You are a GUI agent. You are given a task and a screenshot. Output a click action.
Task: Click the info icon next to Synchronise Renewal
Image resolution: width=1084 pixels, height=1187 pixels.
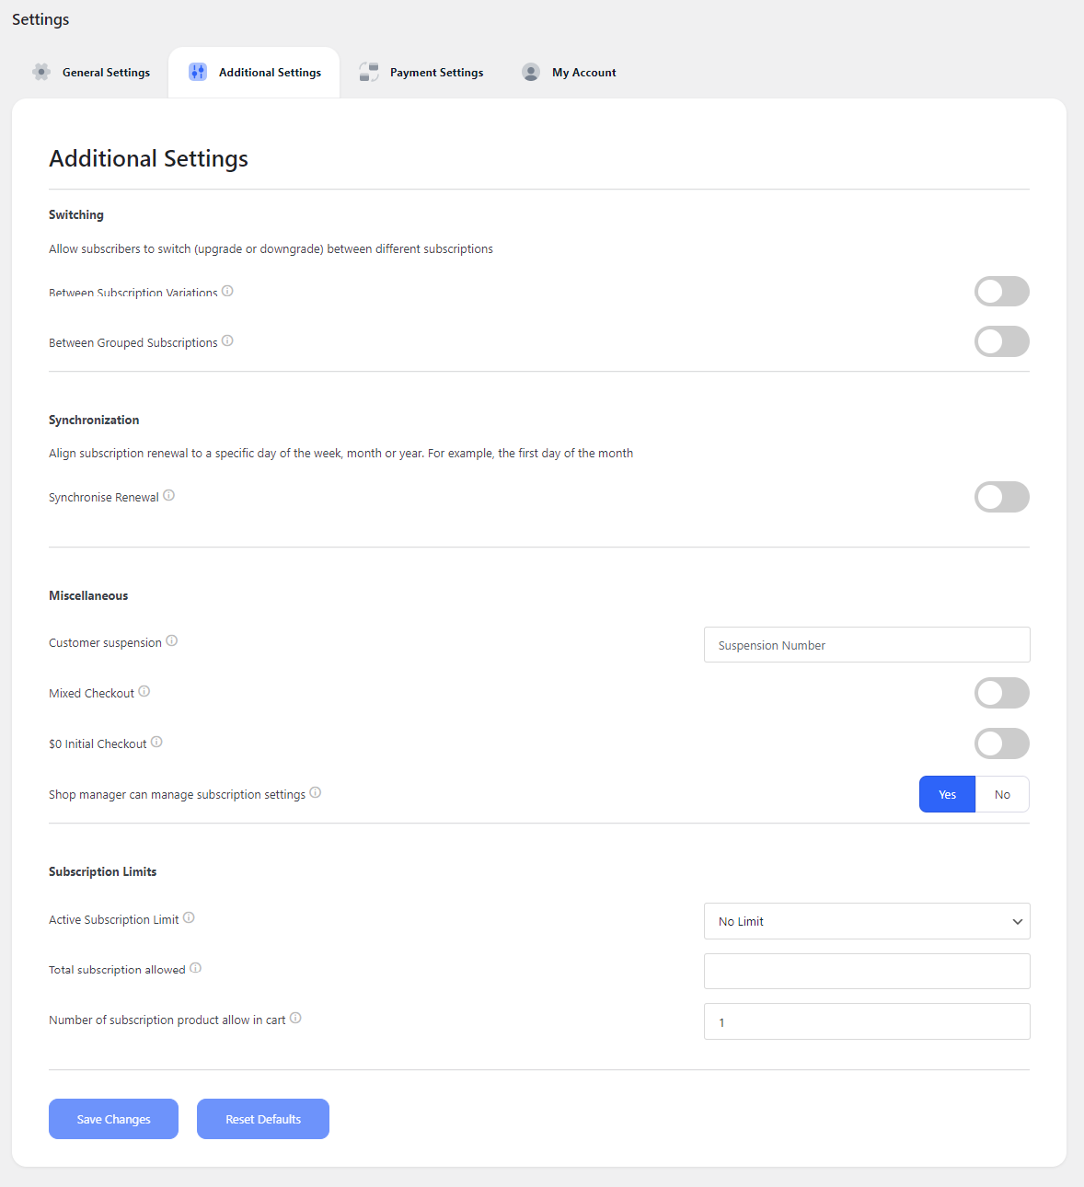click(x=168, y=496)
